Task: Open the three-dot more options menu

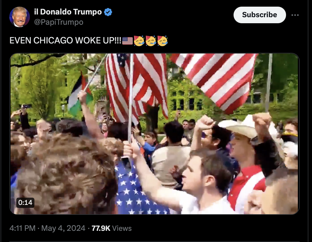Action: (x=295, y=15)
